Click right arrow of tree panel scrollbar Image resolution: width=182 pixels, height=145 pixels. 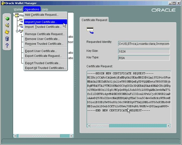tap(72, 136)
